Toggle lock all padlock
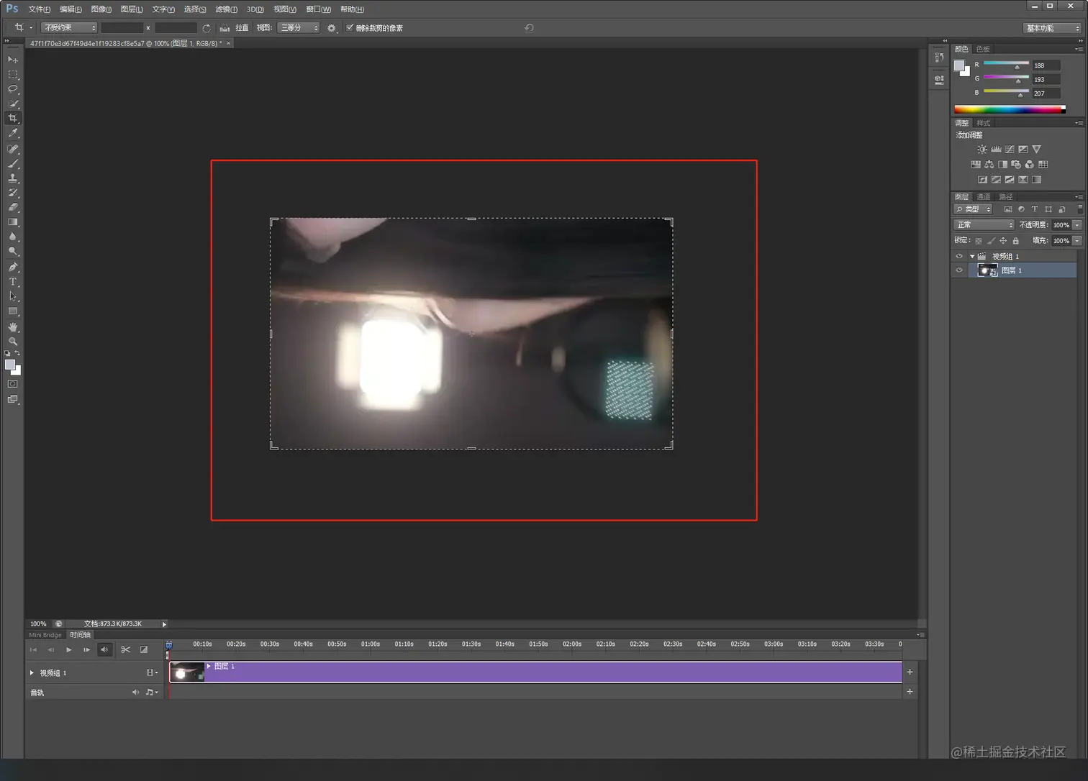This screenshot has width=1088, height=781. pos(1015,241)
